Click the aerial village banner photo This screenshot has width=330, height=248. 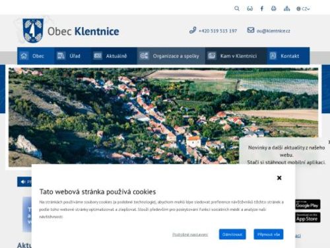point(163,117)
